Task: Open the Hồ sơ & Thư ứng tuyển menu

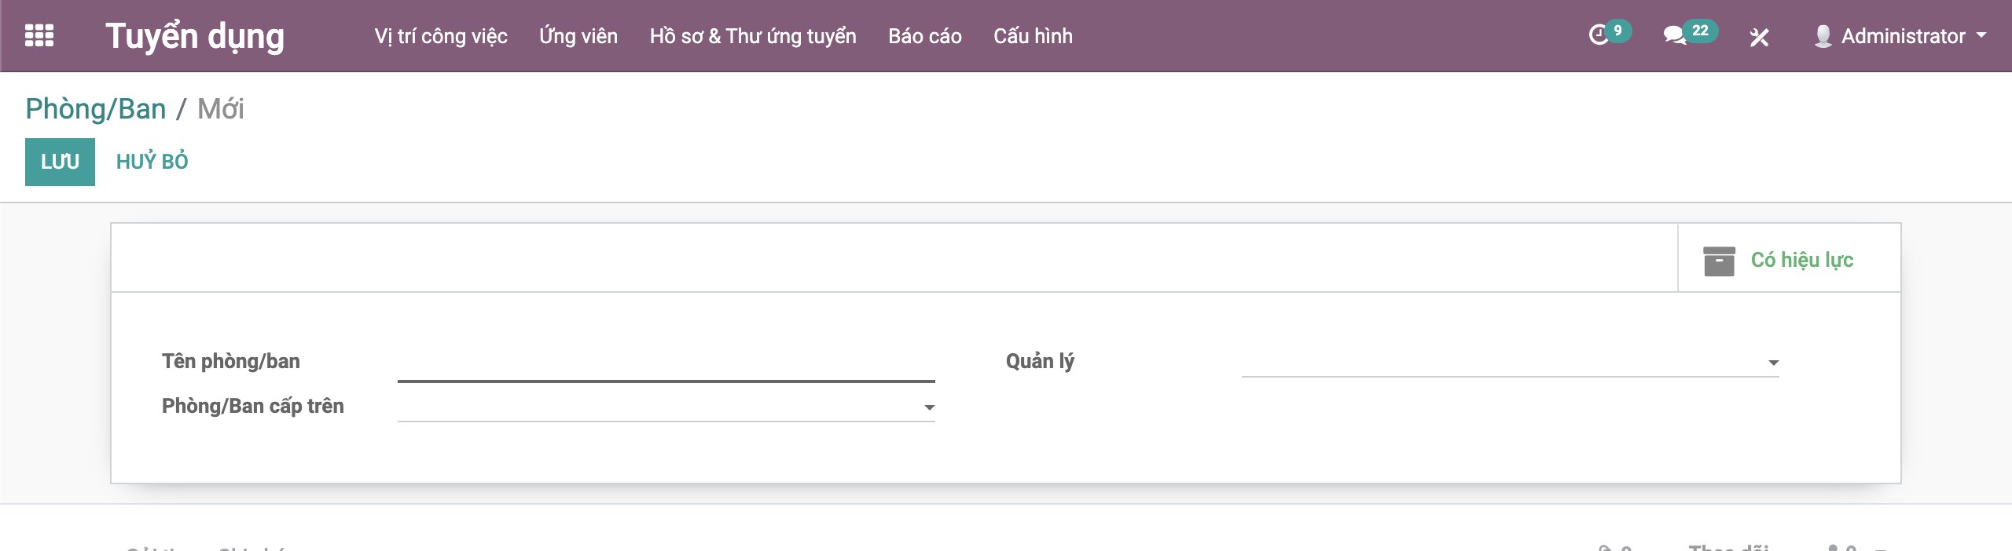Action: (753, 36)
